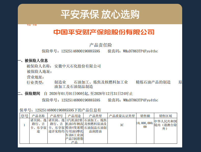Viewport: 201px width, 152px height.
Task: Click the line 保单号…下的产品信息有
Action: click(60, 110)
